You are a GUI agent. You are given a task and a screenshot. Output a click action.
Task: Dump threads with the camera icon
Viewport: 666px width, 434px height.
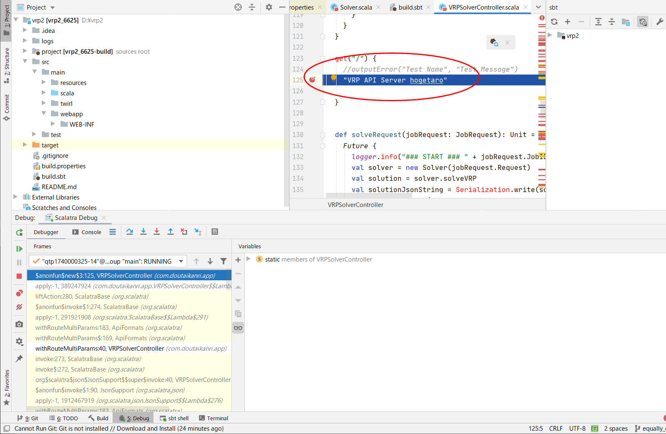19,324
